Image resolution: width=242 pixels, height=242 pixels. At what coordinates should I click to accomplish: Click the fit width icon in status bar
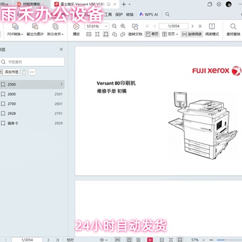pos(180,240)
